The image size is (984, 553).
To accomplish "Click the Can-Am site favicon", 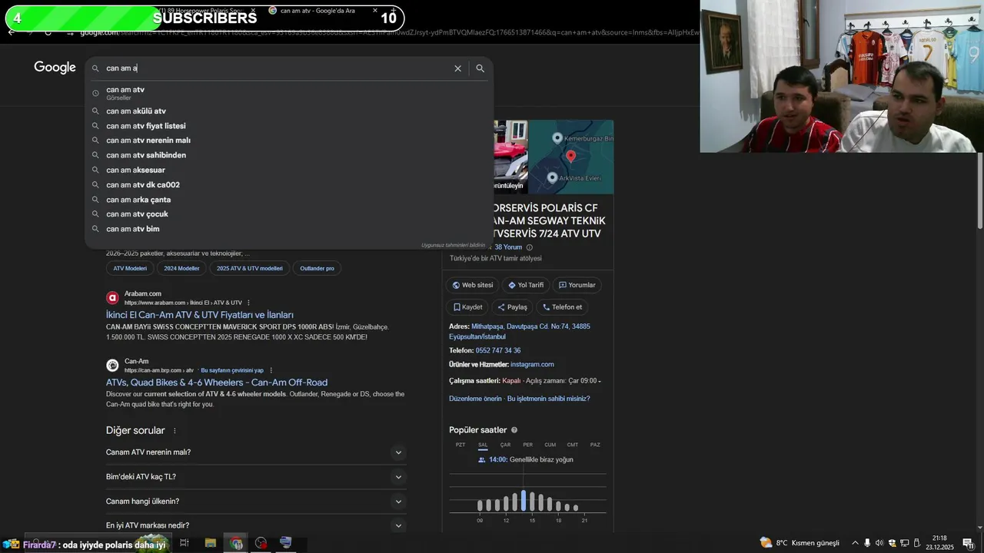I will (x=112, y=365).
